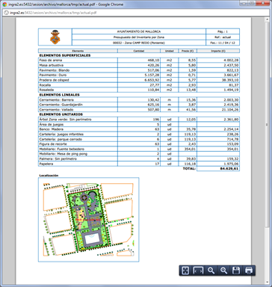Click the Pradera de césped row label
272x287 pixels.
pyautogui.click(x=54, y=80)
